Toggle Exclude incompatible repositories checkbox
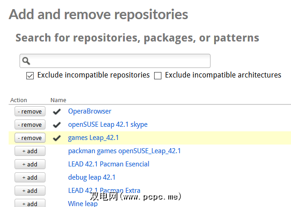 (x=30, y=76)
